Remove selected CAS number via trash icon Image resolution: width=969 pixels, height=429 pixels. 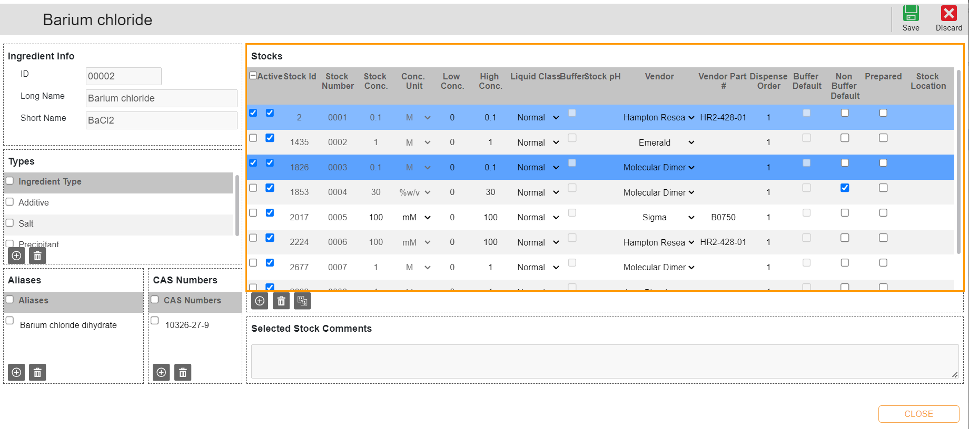(183, 372)
